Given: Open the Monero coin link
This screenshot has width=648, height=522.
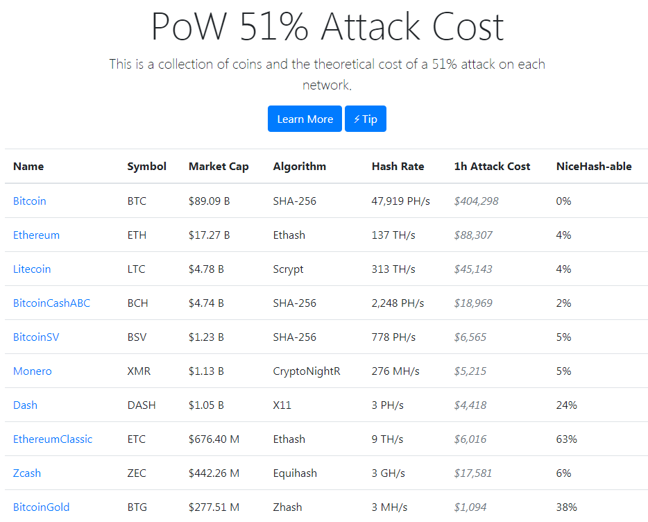Looking at the screenshot, I should click(x=33, y=371).
